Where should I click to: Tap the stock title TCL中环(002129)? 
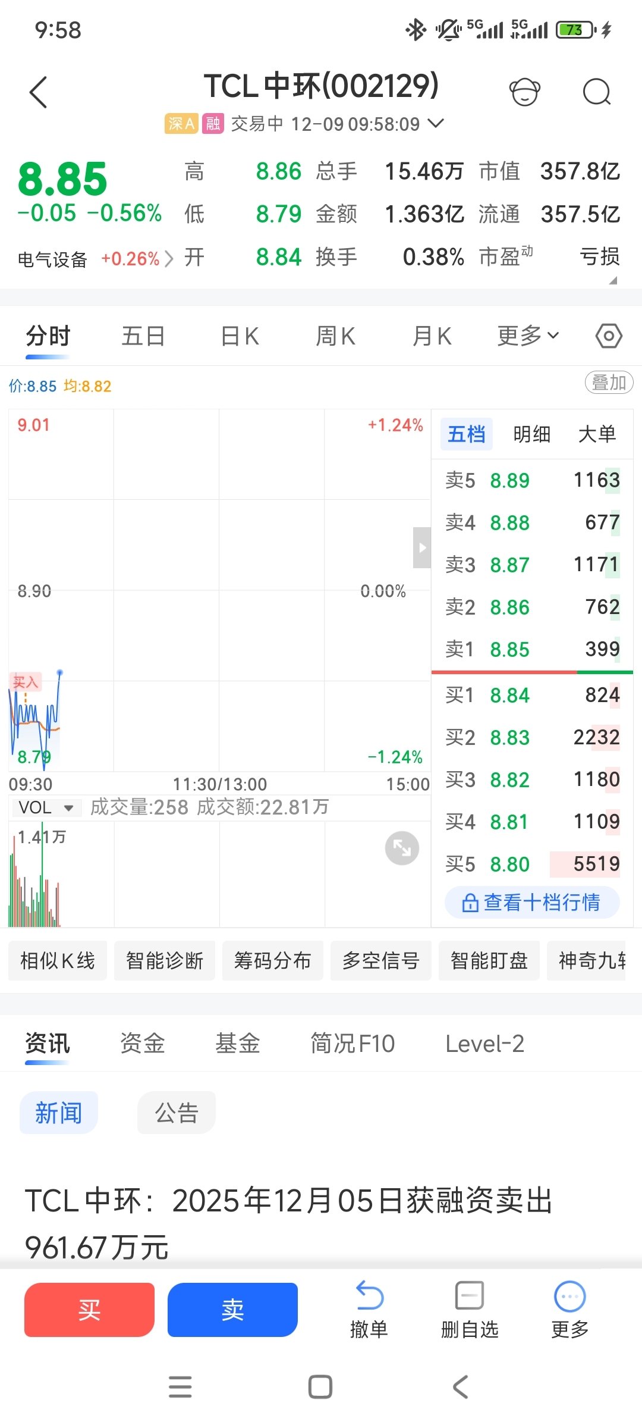pyautogui.click(x=322, y=86)
